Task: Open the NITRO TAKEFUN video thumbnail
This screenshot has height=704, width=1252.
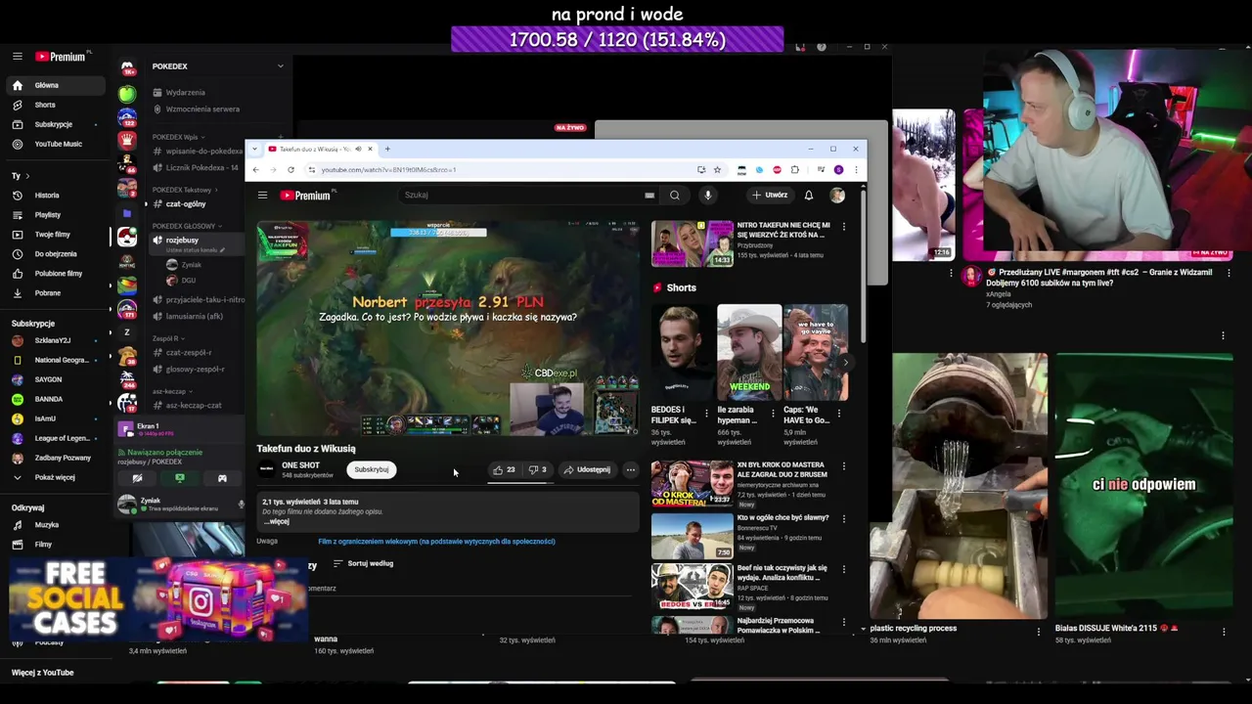Action: [692, 243]
